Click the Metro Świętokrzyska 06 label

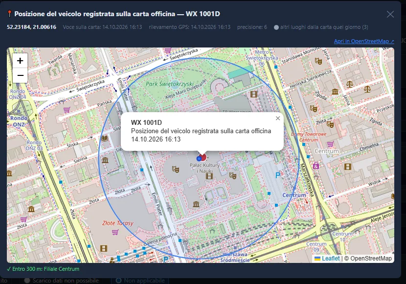pos(262,58)
